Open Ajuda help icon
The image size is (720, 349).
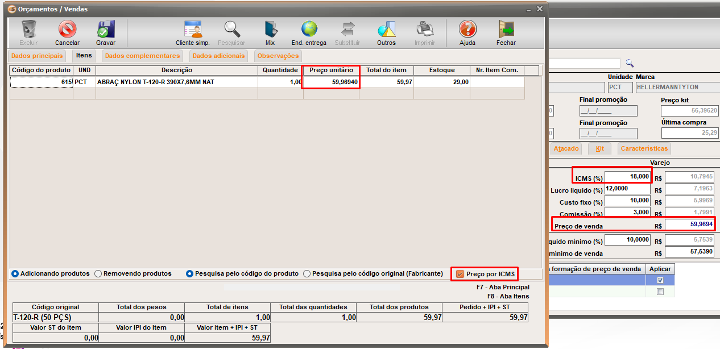pos(467,30)
